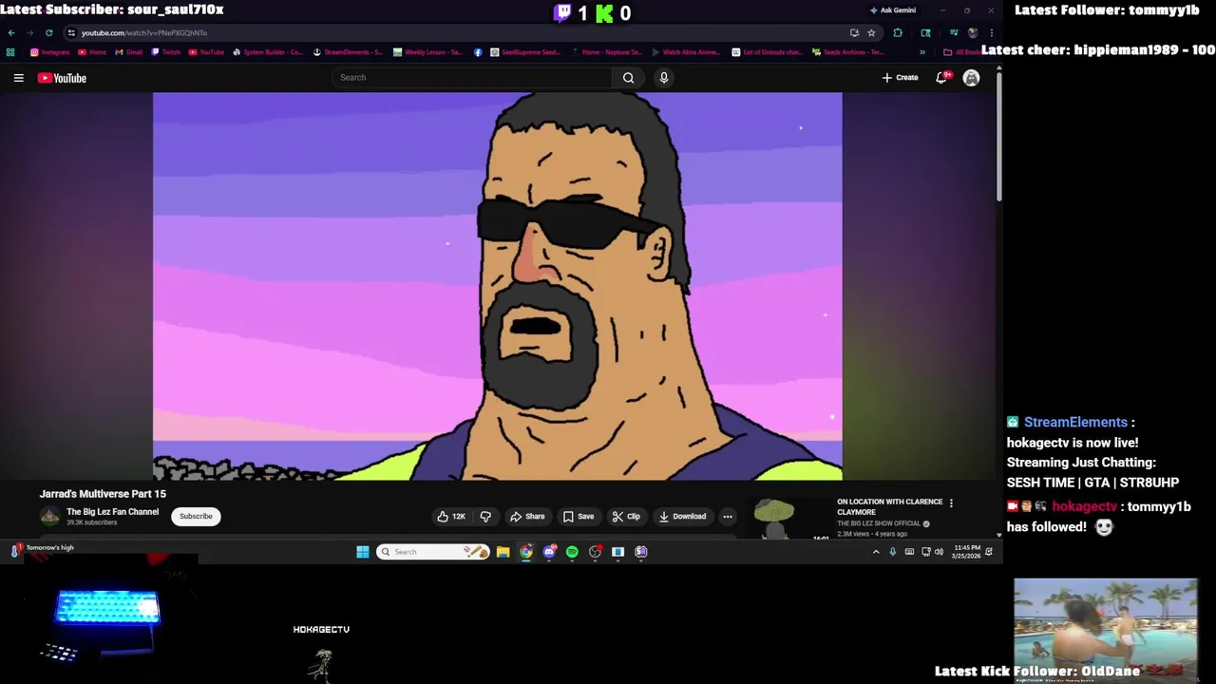The image size is (1216, 684).
Task: Click the youtube.com address bar
Action: [x=456, y=32]
